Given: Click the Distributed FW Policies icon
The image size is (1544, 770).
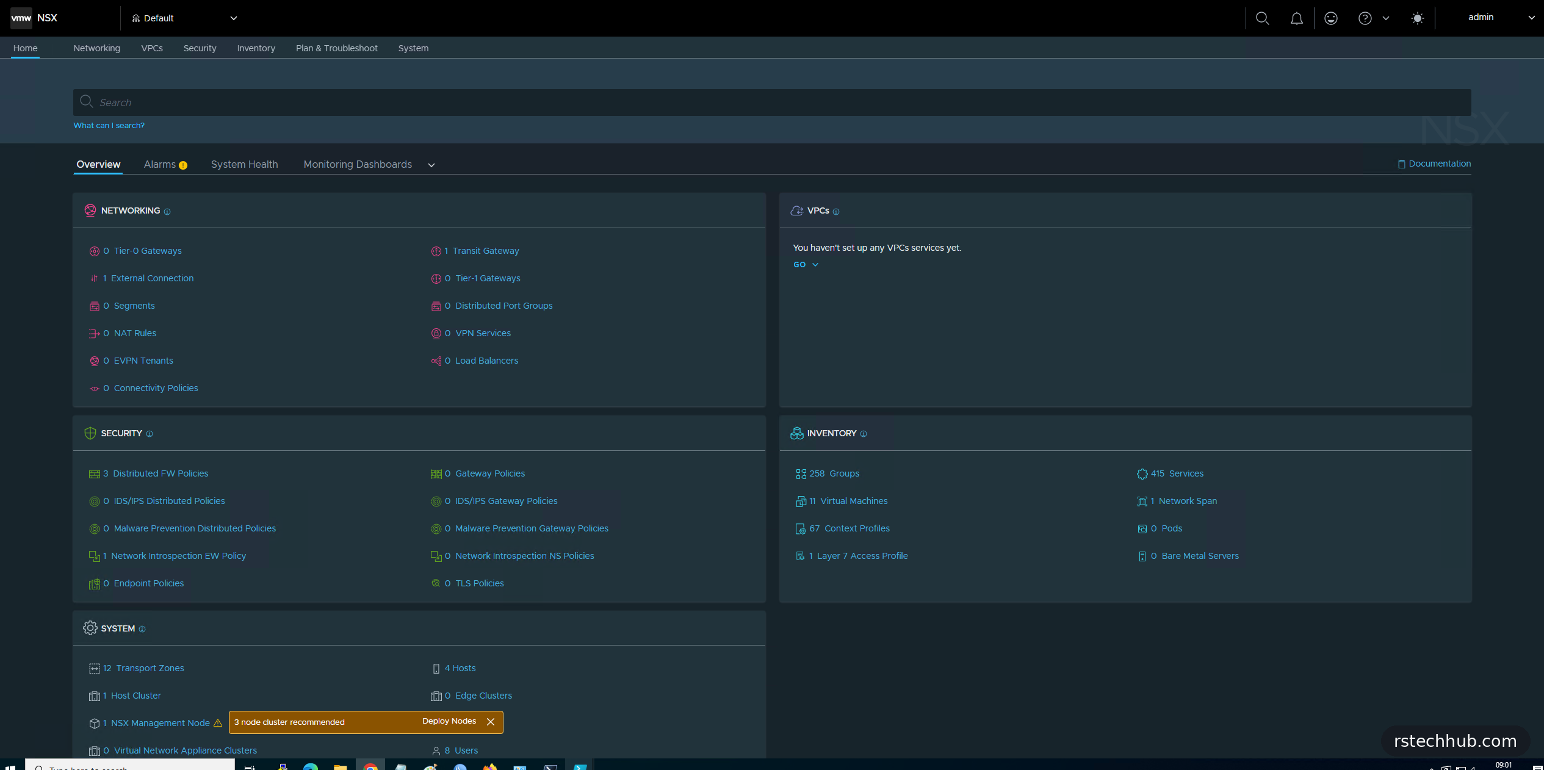Looking at the screenshot, I should click(95, 474).
